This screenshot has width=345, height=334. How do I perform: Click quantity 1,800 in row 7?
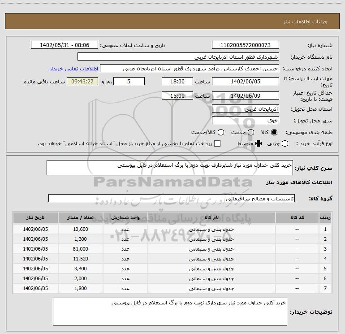pyautogui.click(x=81, y=288)
